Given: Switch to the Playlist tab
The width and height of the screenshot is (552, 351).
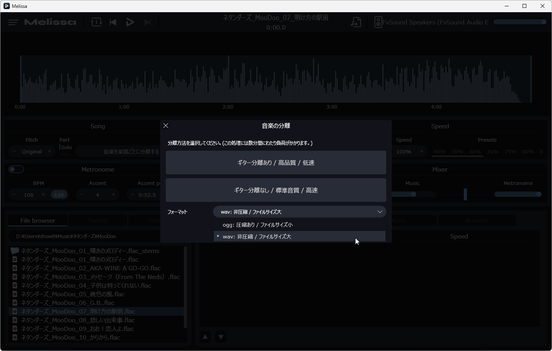Looking at the screenshot, I should 97,220.
